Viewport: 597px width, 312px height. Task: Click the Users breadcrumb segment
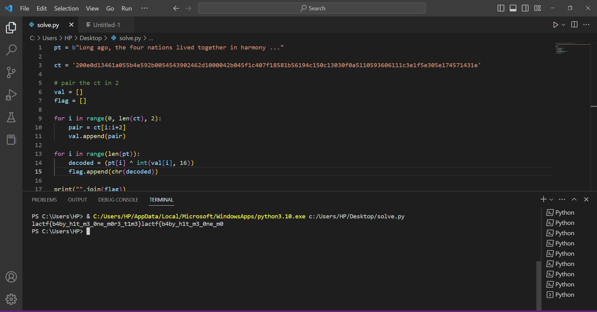pos(50,38)
